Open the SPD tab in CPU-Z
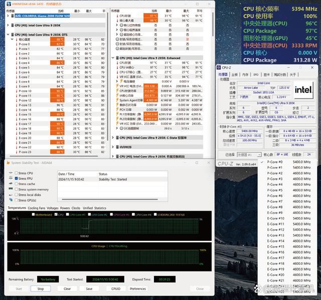 (x=255, y=74)
